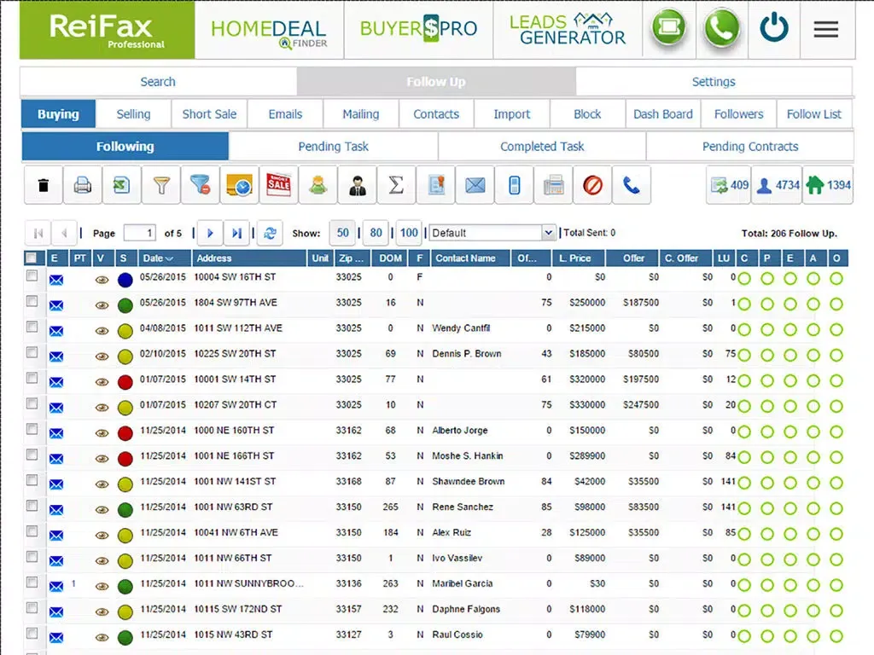The height and width of the screenshot is (655, 874).
Task: Check the row for 10001 SW 14TH ST
Action: [32, 378]
